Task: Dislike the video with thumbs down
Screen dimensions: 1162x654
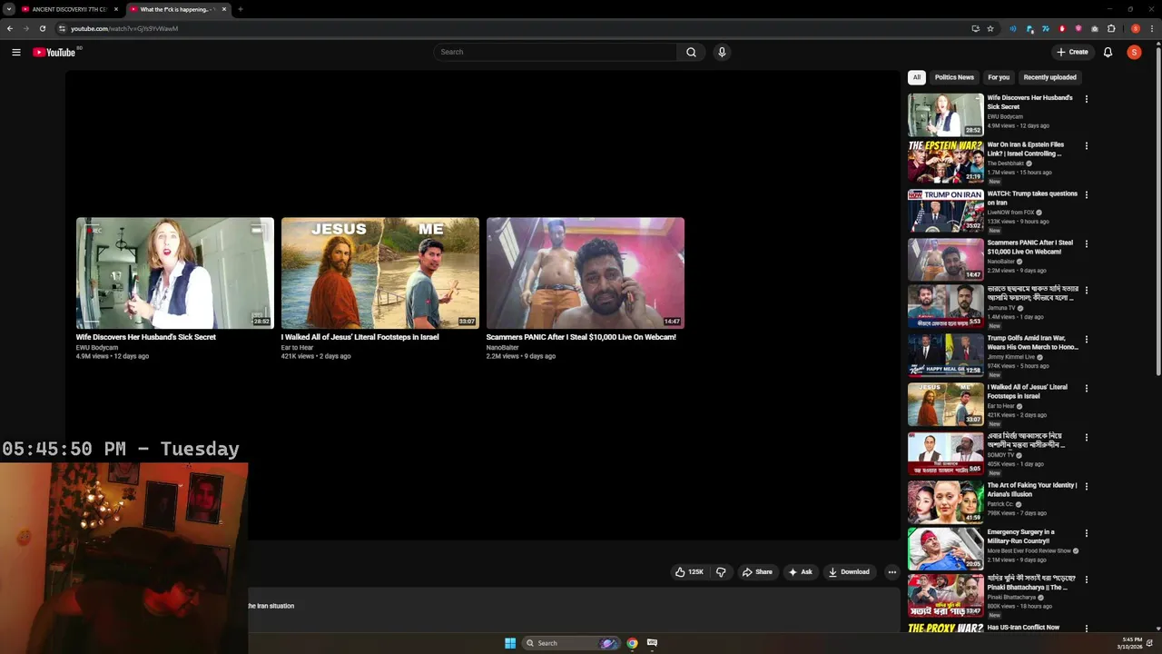Action: click(721, 572)
